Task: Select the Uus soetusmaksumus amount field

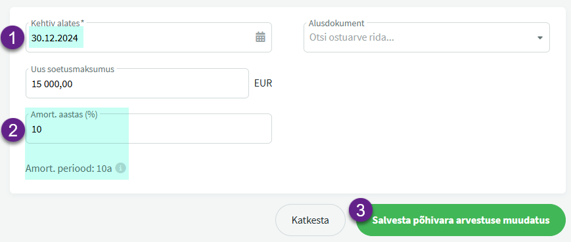Action: [137, 83]
